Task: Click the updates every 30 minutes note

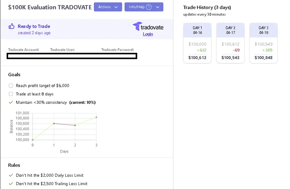Action: point(204,14)
